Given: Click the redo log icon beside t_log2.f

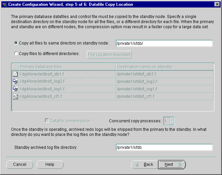Looking at the screenshot, I should coord(15,81).
